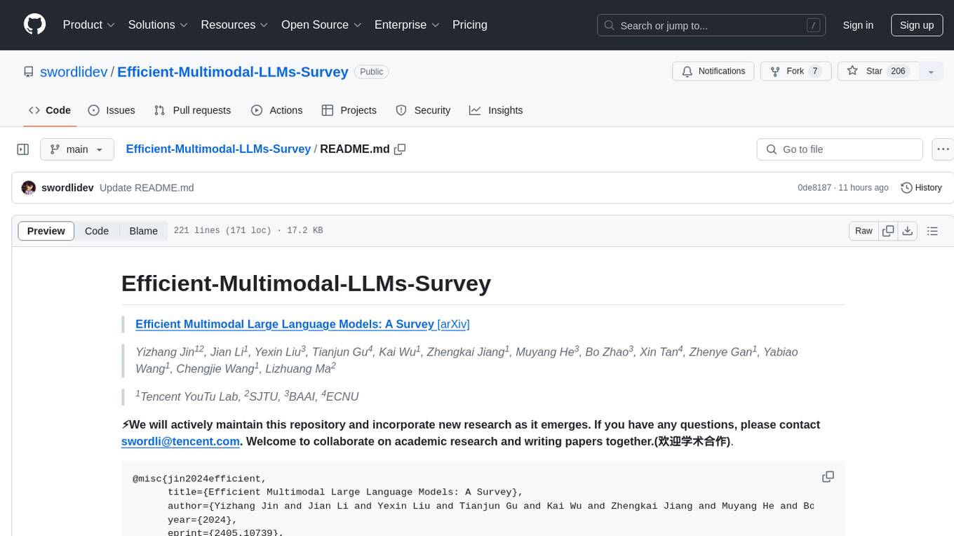
Task: Switch to the Security tab
Action: [423, 110]
